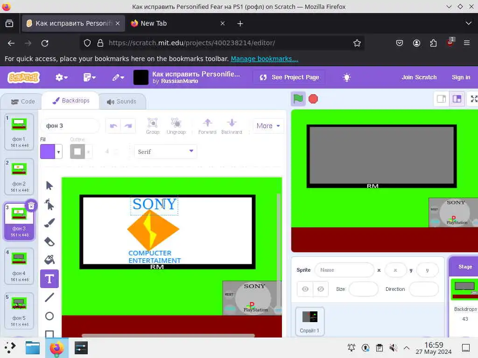Click the Undo arrow button

point(113,126)
